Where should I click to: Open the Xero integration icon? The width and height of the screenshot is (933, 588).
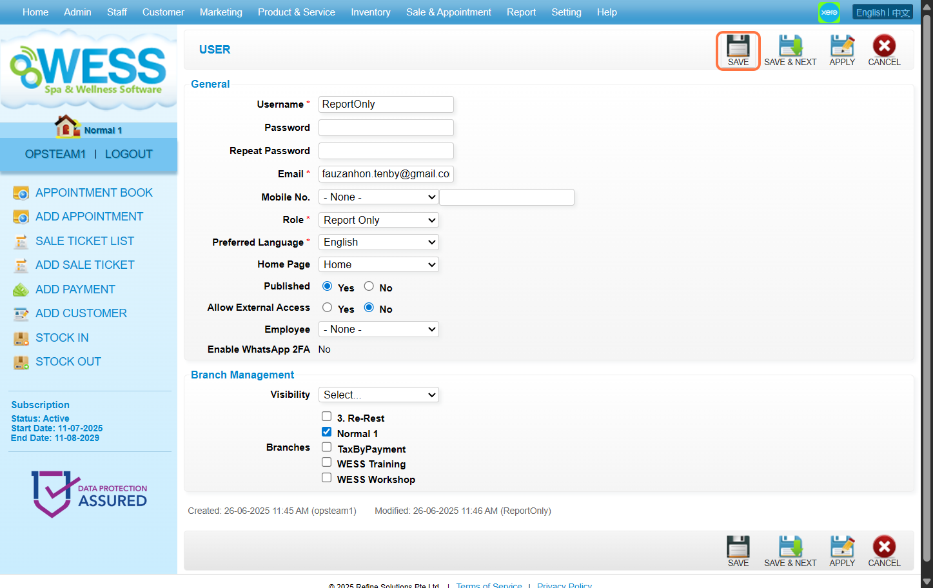[829, 12]
